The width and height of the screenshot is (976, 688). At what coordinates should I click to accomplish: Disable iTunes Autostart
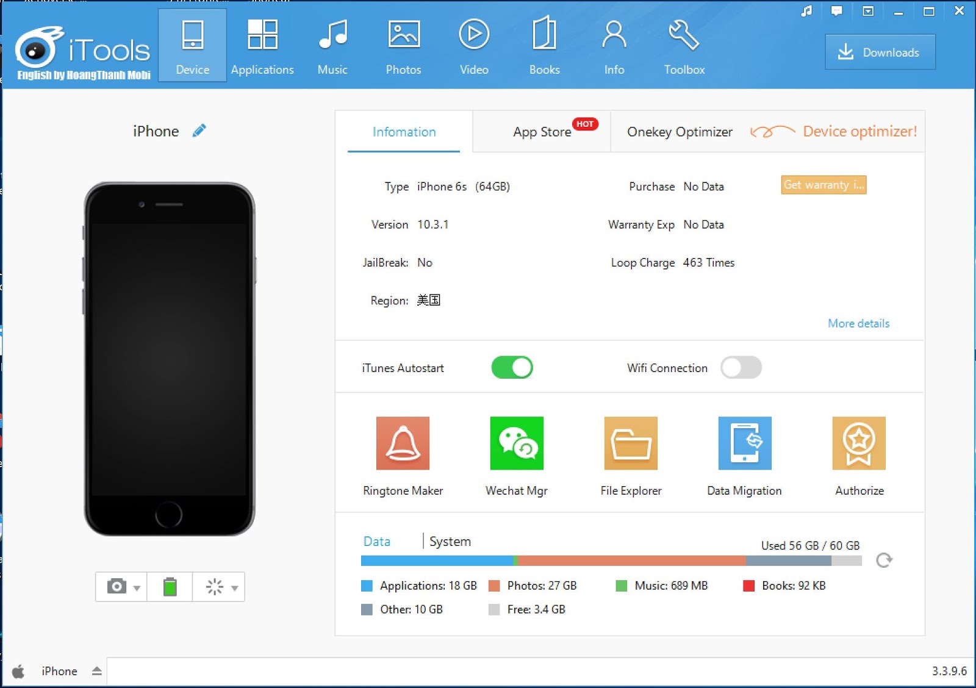[x=512, y=367]
